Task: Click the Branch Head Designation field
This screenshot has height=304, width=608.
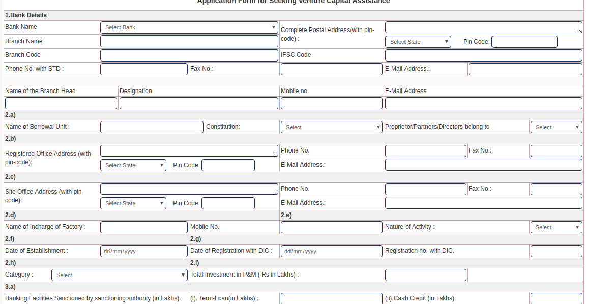Action: [198, 103]
